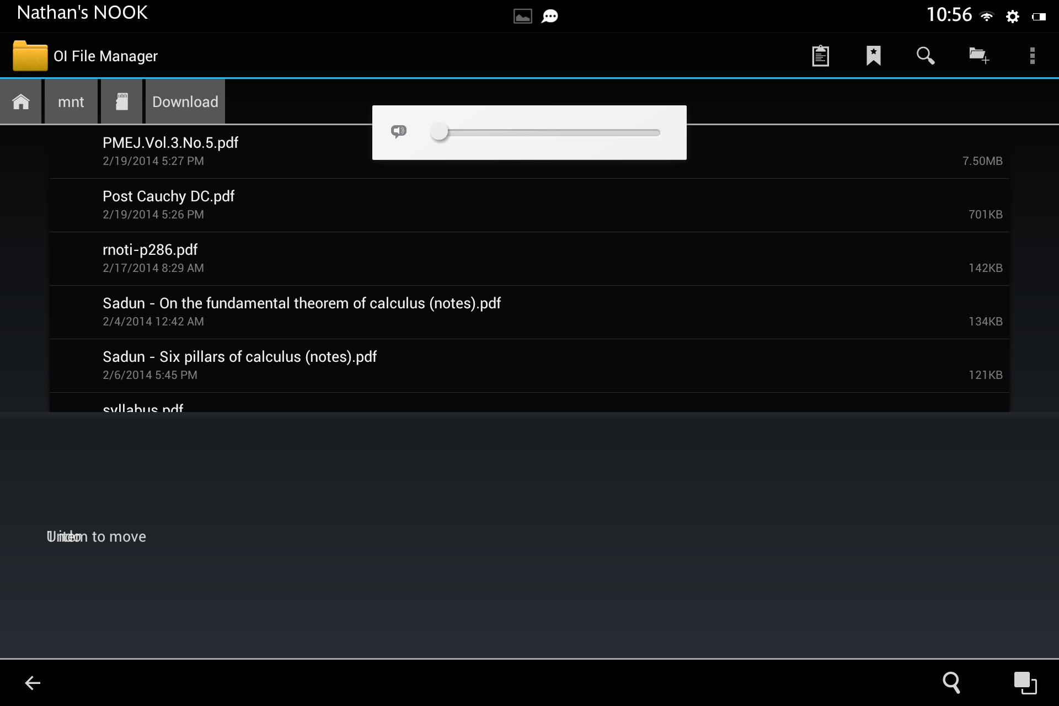This screenshot has height=706, width=1059.
Task: Tap the search icon in toolbar
Action: (x=926, y=56)
